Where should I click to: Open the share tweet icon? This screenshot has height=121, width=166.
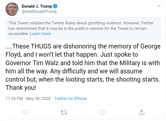coord(142,112)
